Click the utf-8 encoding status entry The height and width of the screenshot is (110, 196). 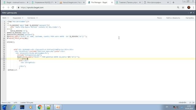pos(15,103)
